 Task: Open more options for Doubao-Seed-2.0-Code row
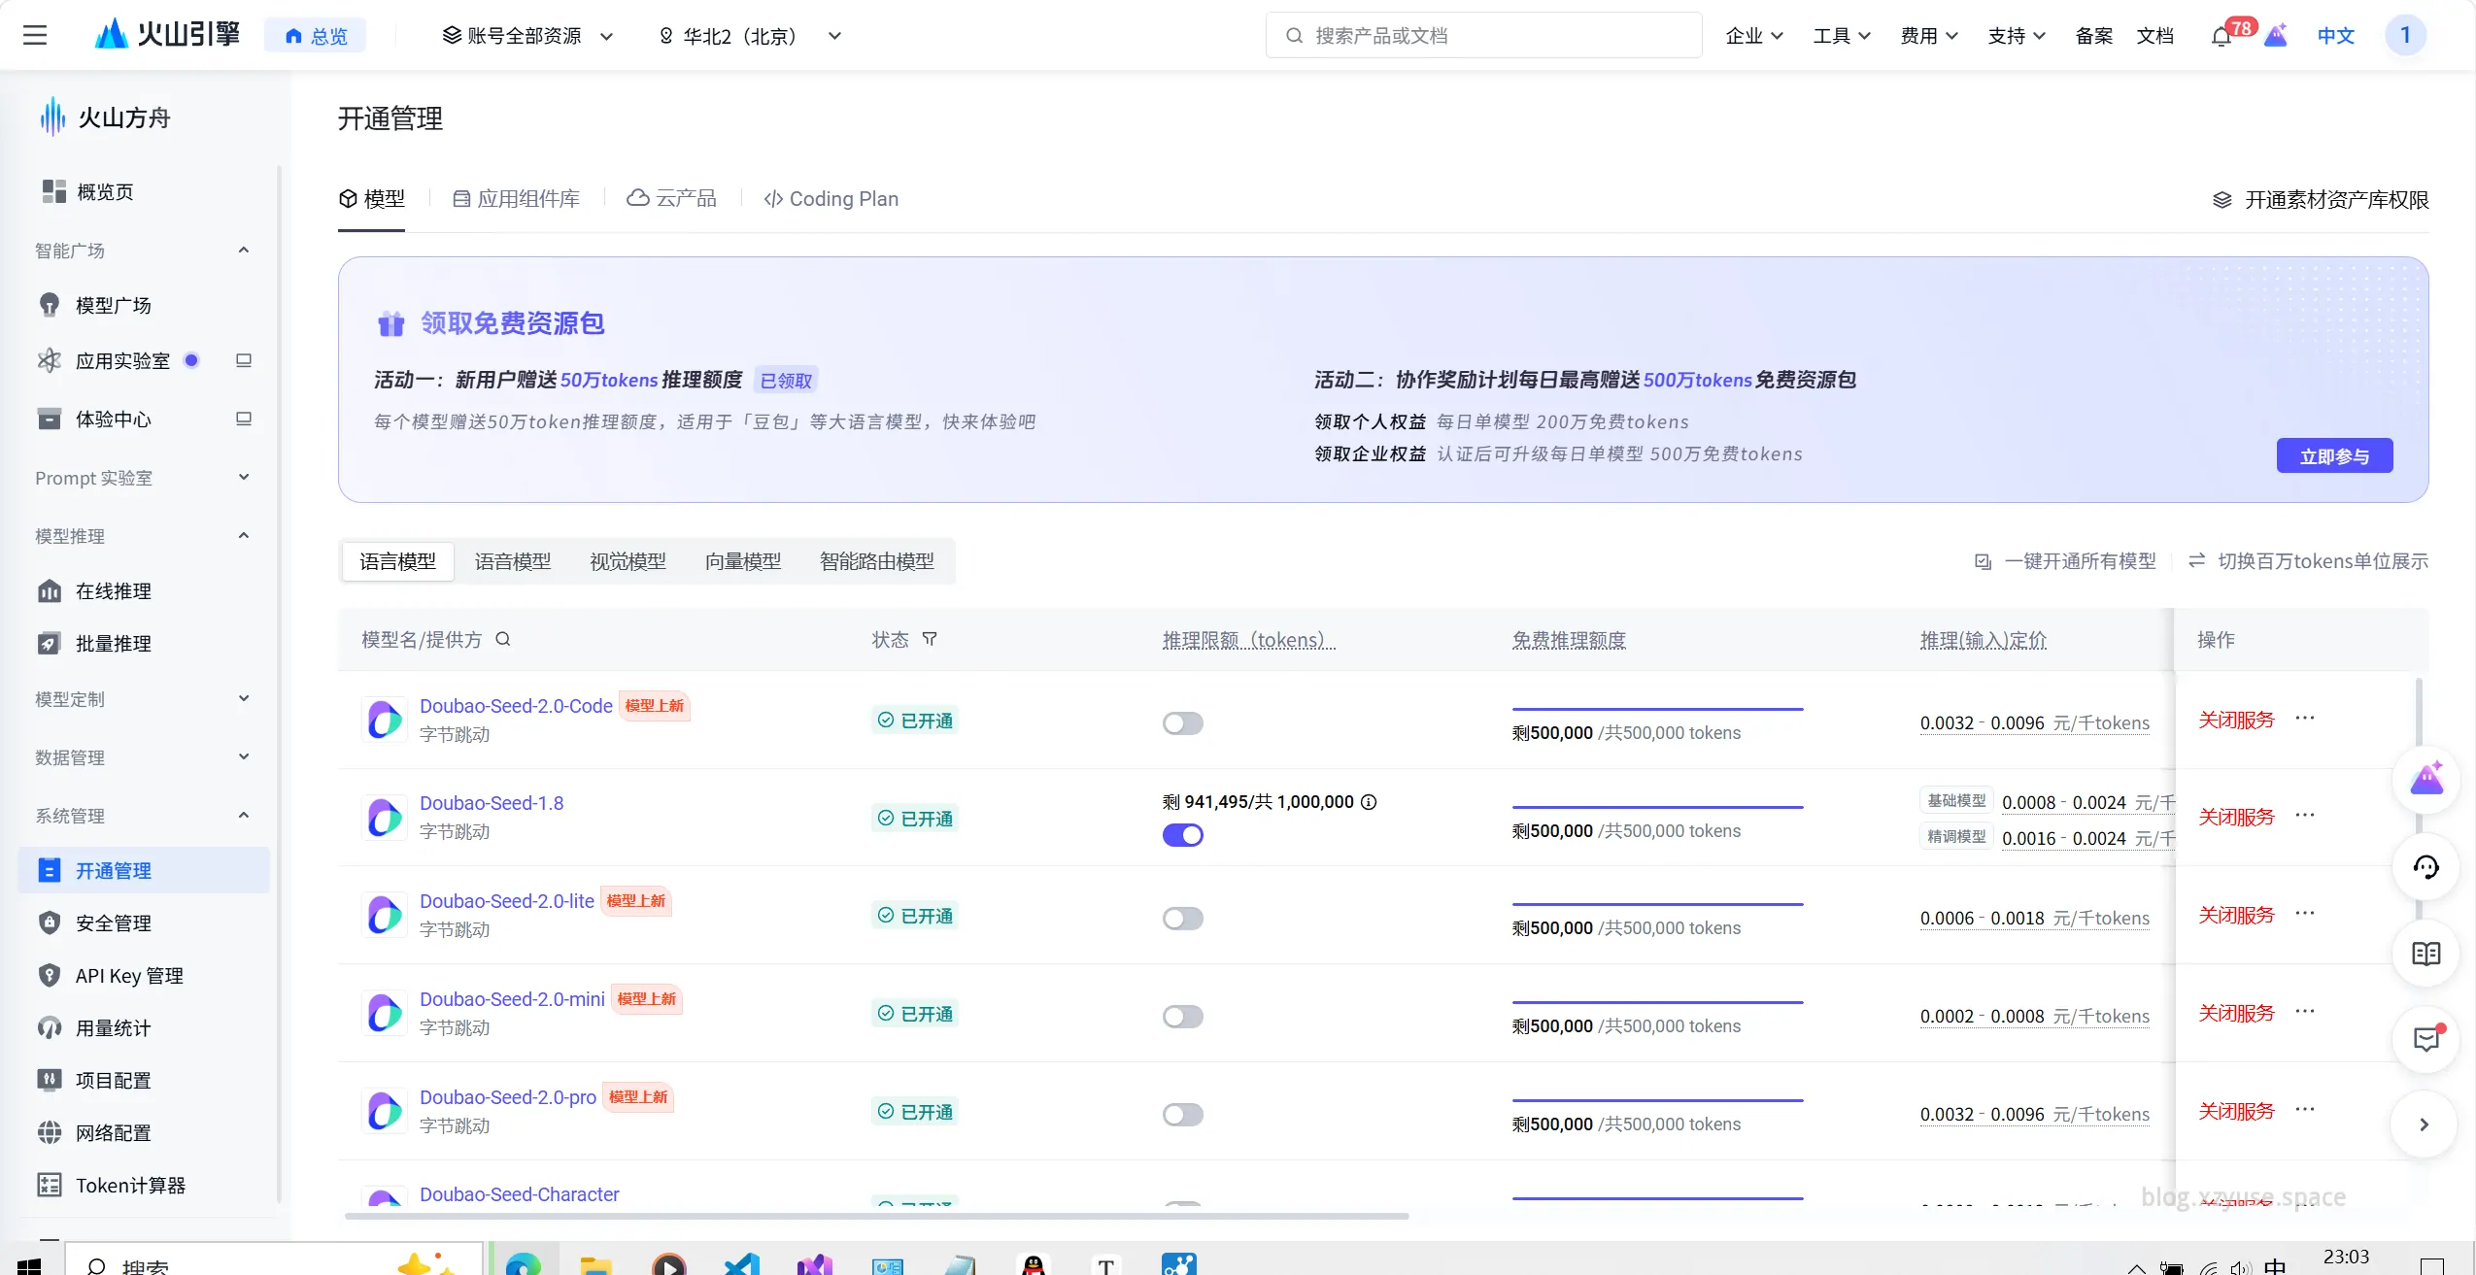tap(2305, 719)
